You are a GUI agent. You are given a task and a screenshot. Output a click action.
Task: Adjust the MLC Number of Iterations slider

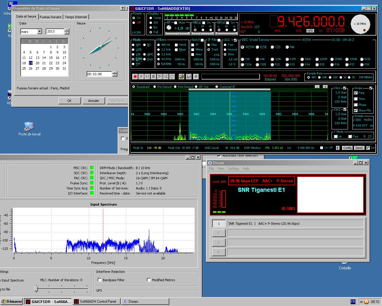coord(36,289)
